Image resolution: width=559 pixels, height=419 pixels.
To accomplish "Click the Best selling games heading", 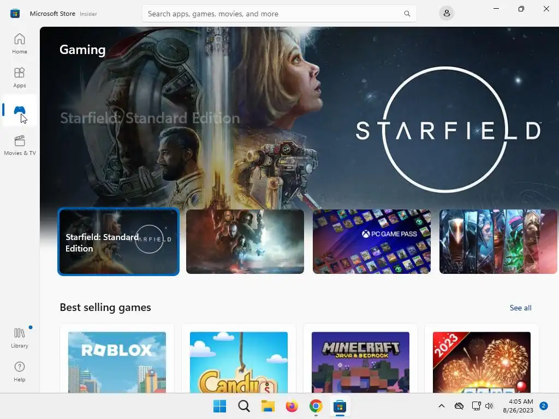I will tap(105, 308).
